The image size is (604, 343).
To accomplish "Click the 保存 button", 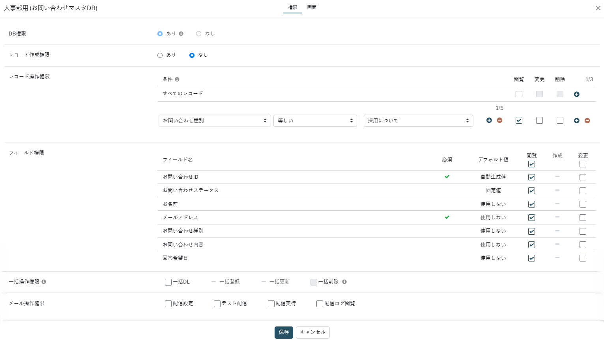I will (x=284, y=332).
